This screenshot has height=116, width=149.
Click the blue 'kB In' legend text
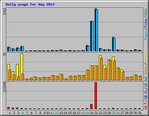pos(146,94)
